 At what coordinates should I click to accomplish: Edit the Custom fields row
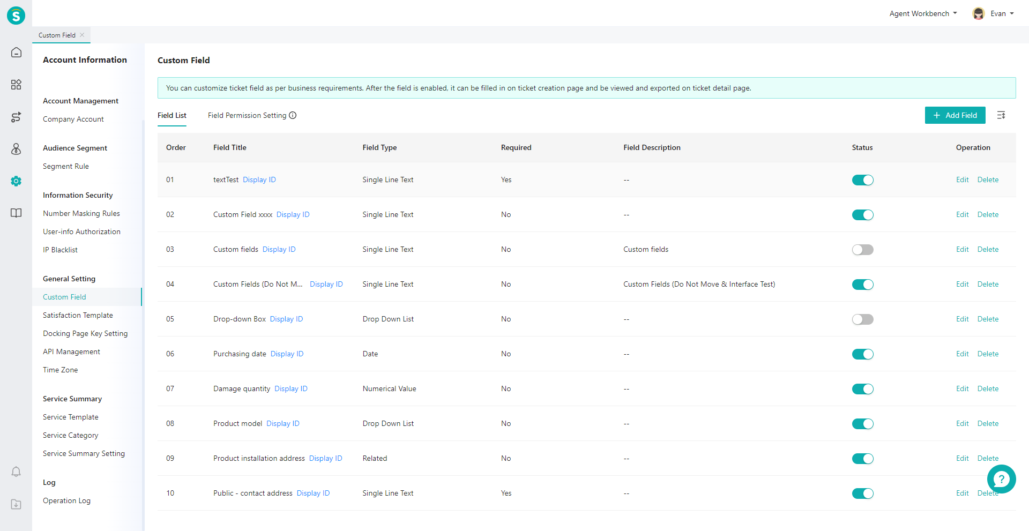tap(963, 249)
